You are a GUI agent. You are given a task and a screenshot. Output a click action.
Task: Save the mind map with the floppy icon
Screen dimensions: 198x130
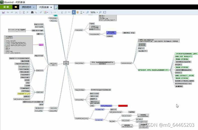pyautogui.click(x=3, y=12)
